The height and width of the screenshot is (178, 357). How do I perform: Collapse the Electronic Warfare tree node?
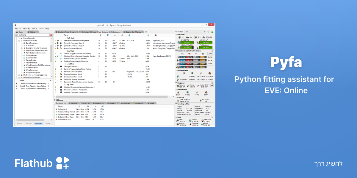tap(19, 41)
